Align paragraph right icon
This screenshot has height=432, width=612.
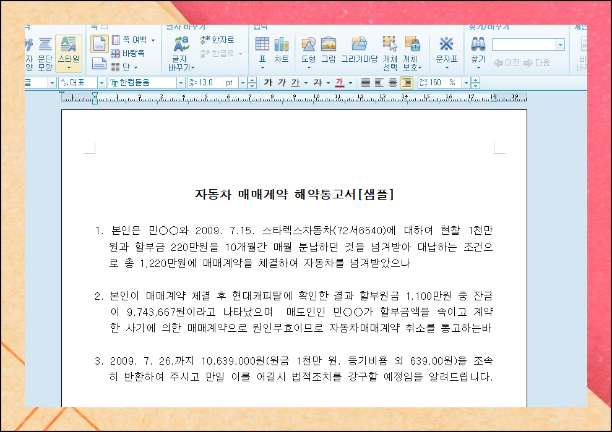407,82
